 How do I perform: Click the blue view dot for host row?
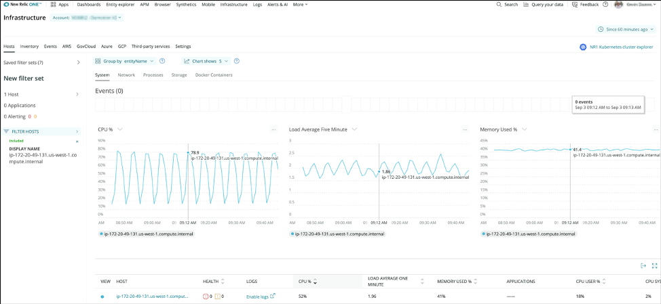click(102, 297)
